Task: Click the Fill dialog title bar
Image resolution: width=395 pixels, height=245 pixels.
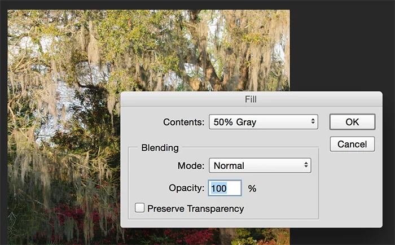Action: tap(251, 99)
